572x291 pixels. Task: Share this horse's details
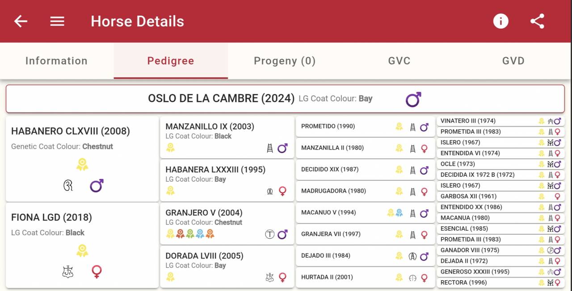point(537,21)
